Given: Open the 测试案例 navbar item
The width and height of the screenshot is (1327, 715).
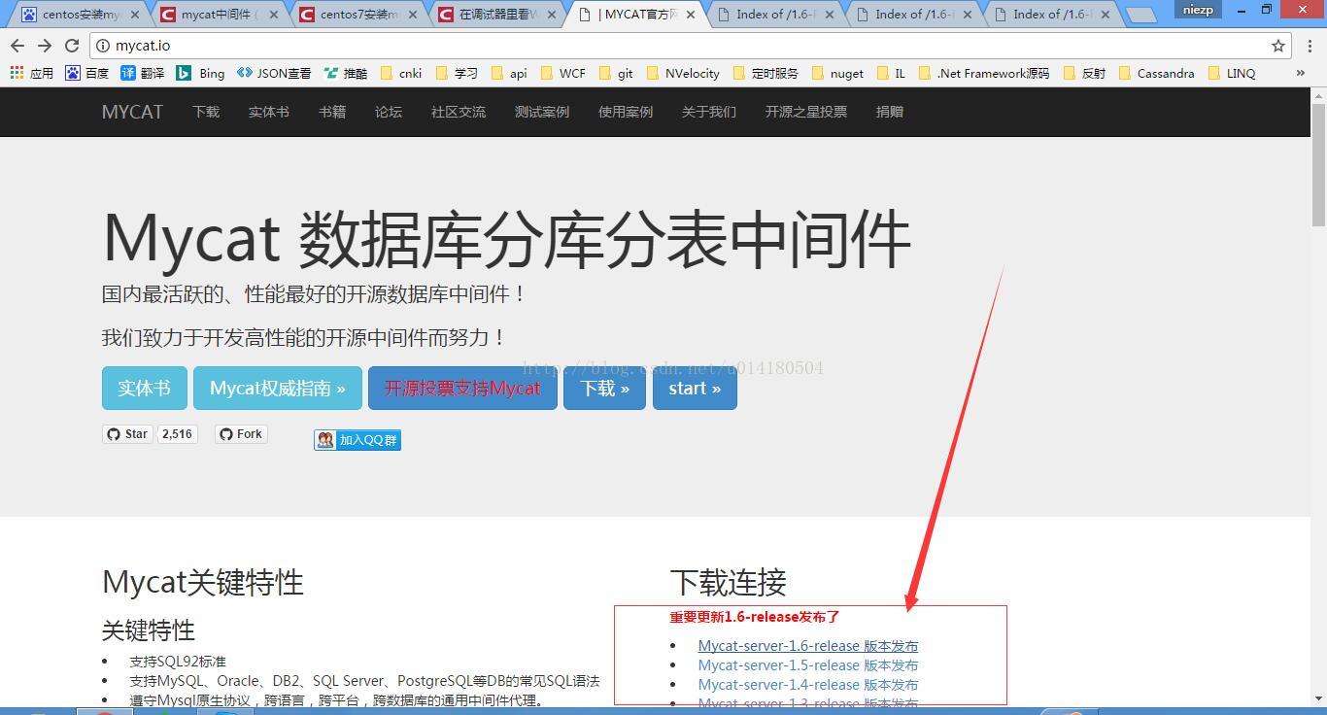Looking at the screenshot, I should point(542,112).
